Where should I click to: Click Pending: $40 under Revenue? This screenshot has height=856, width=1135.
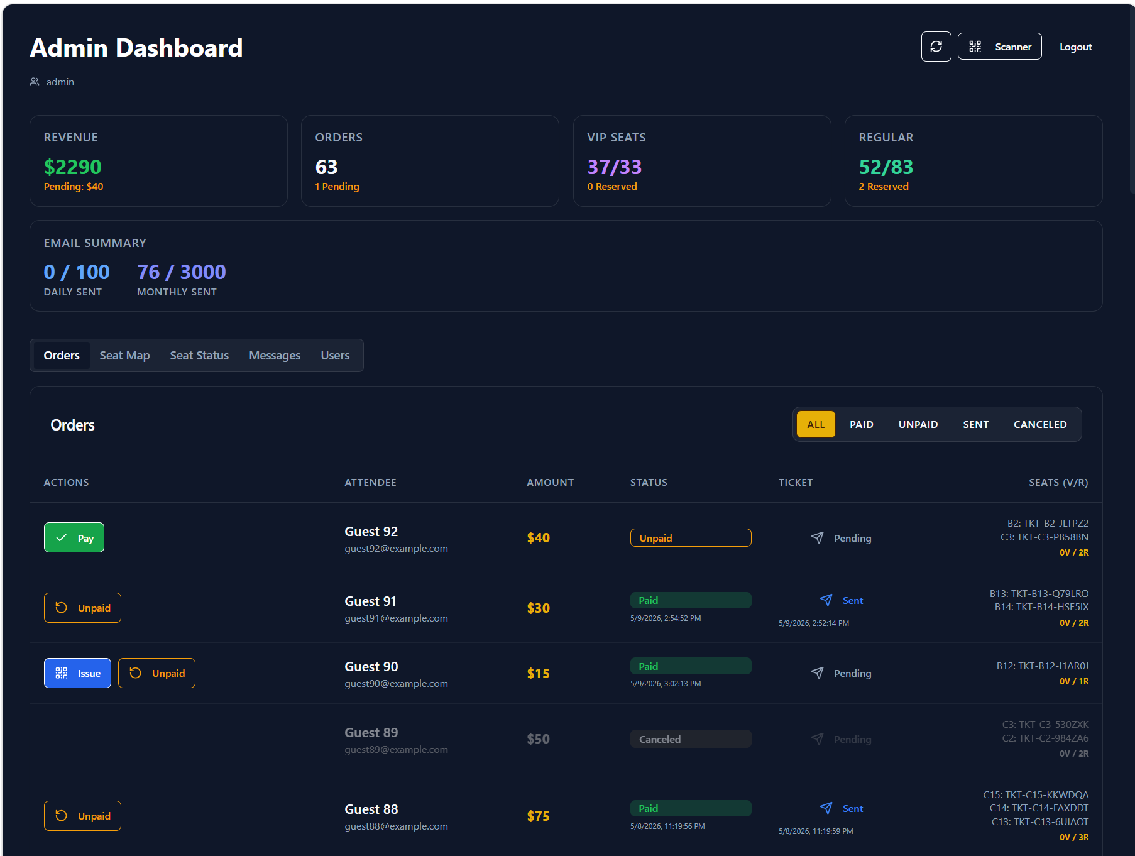click(x=74, y=186)
